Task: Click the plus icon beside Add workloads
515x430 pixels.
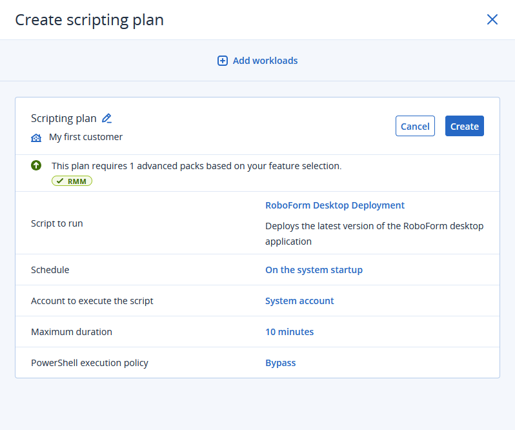Action: [x=223, y=61]
